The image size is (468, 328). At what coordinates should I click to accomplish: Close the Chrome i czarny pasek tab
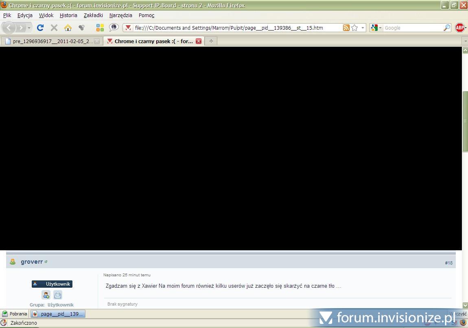click(199, 41)
